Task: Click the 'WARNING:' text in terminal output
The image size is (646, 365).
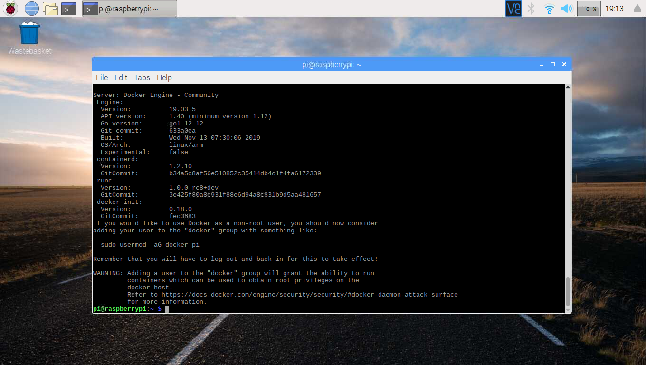Action: click(x=108, y=273)
